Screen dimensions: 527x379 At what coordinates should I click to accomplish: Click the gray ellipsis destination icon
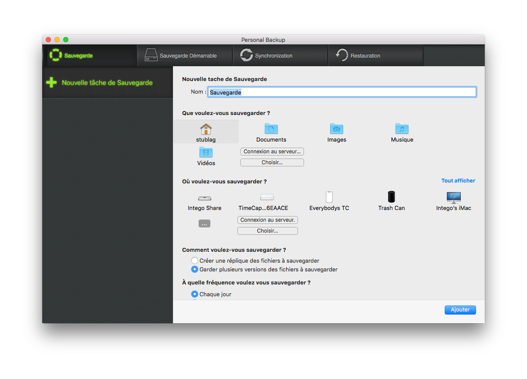(x=204, y=223)
